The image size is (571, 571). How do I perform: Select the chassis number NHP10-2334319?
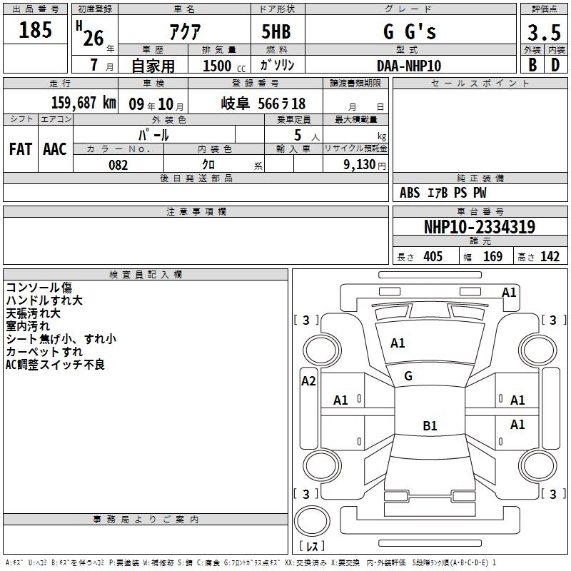click(480, 227)
